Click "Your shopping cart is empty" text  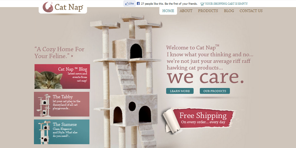[226, 4]
